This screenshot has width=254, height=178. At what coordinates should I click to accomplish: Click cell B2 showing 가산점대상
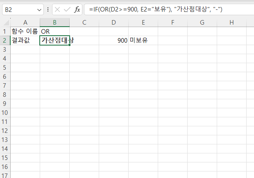55,41
